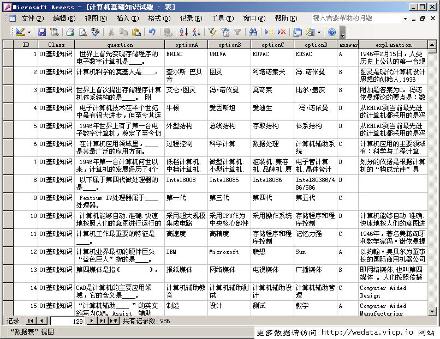Click new record button in navigation bar
Screen dimensions: 440x339
click(114, 320)
